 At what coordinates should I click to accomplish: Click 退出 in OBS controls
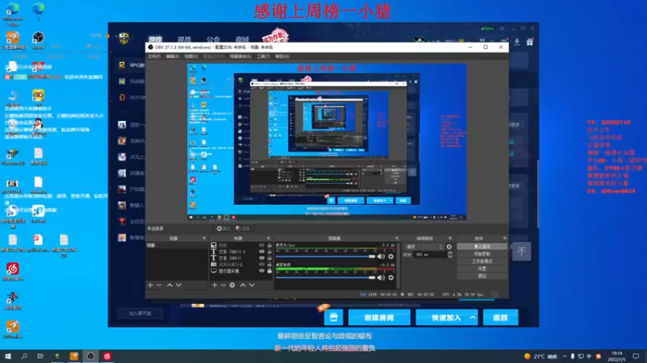(x=482, y=276)
